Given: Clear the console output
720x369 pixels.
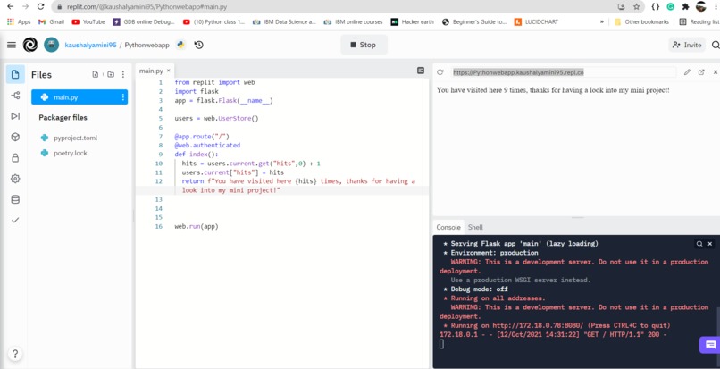Looking at the screenshot, I should pos(710,244).
